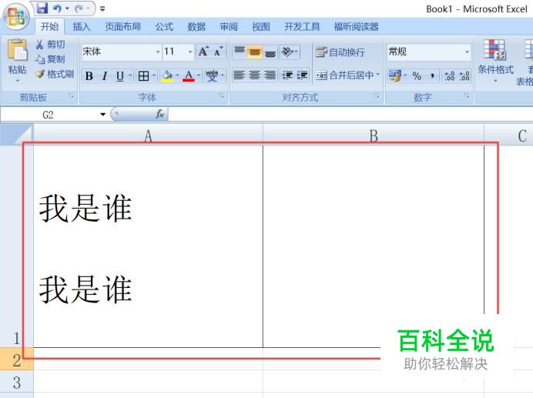533x398 pixels.
Task: Open borders dropdown arrow
Action: [x=154, y=75]
